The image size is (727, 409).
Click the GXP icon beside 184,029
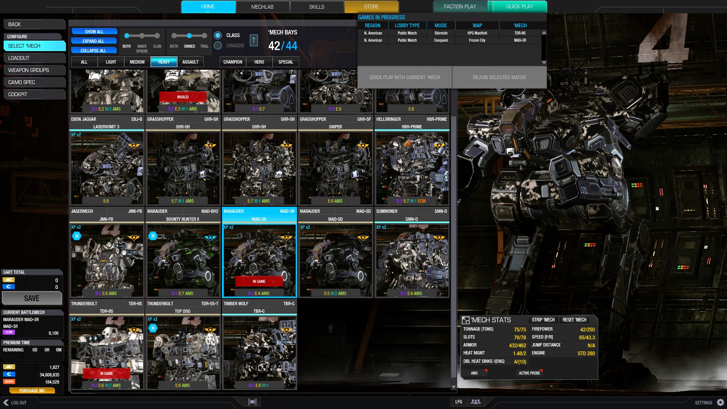9,382
